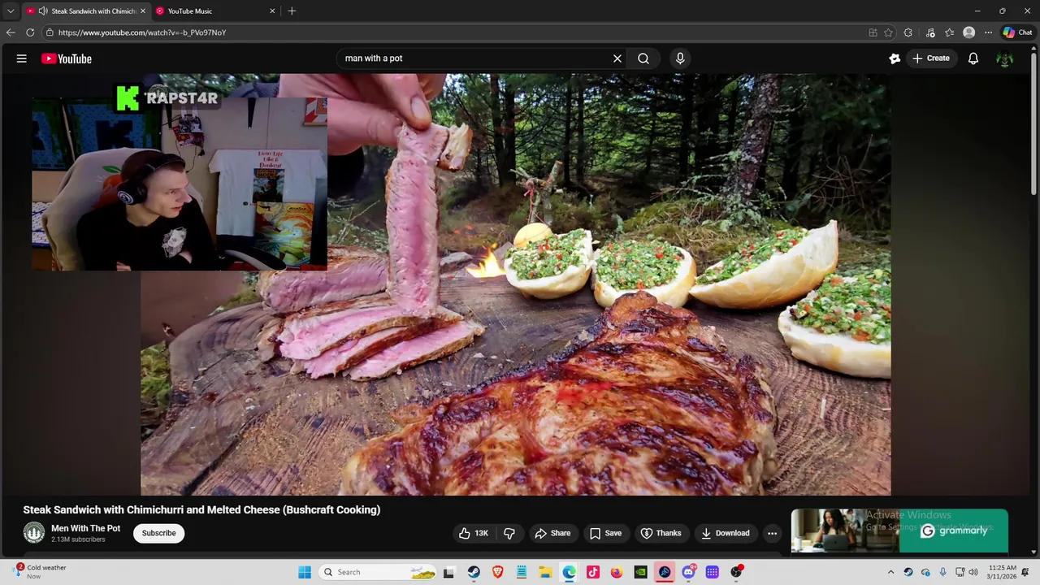
Task: Open the YouTube account avatar menu
Action: click(1005, 58)
